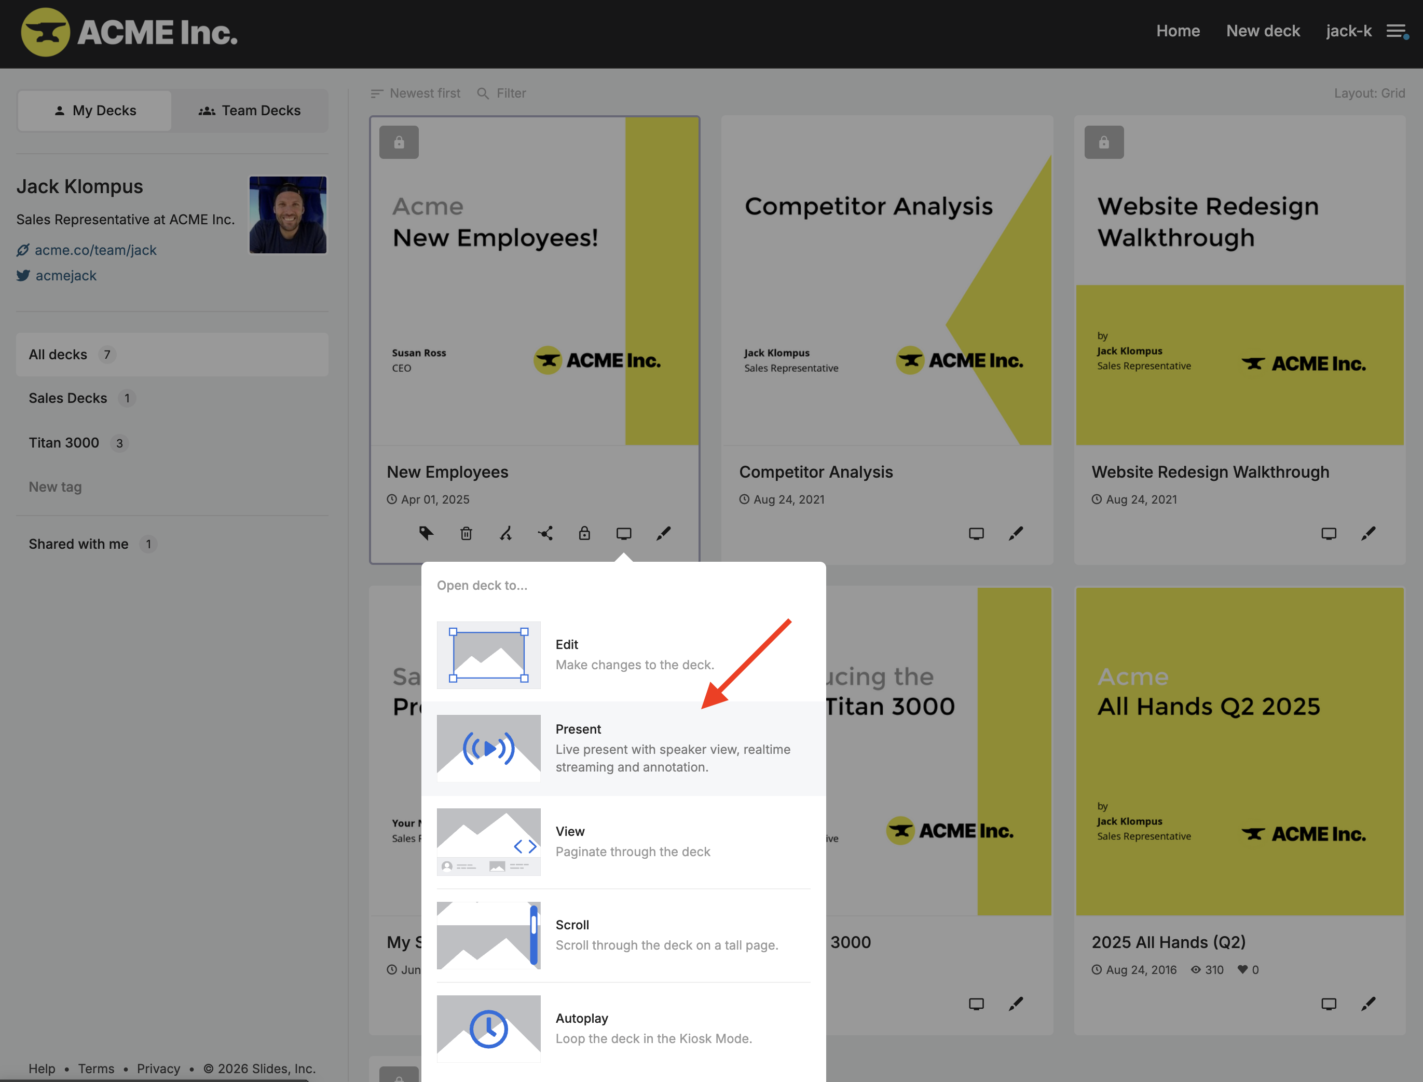Screen dimensions: 1423x1082
Task: Click the Privacy footer link
Action: (x=158, y=1069)
